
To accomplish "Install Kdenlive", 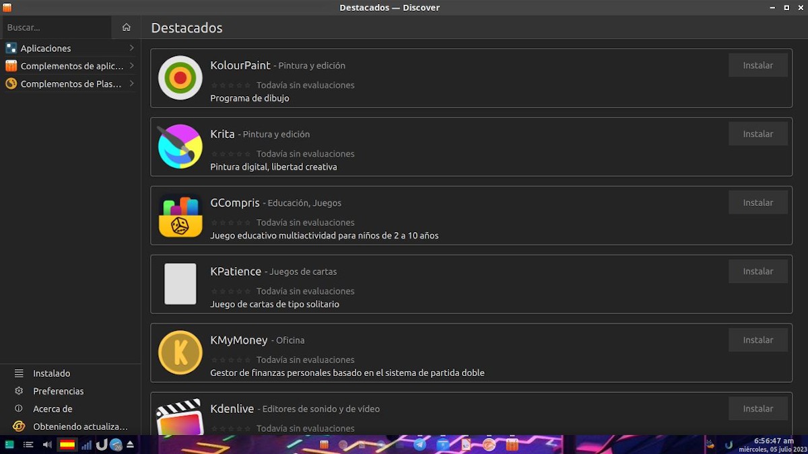I will 758,408.
